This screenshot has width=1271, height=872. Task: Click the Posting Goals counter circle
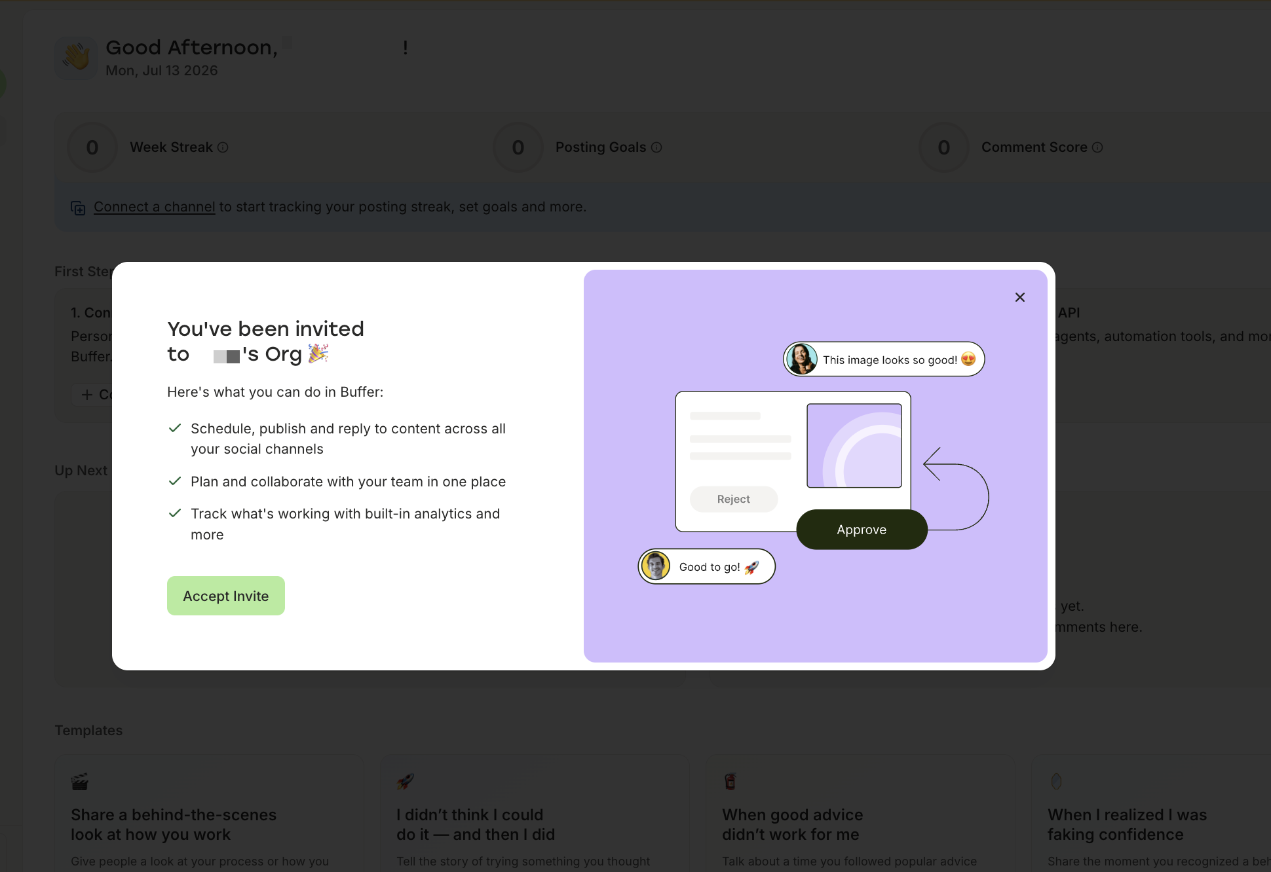tap(518, 147)
